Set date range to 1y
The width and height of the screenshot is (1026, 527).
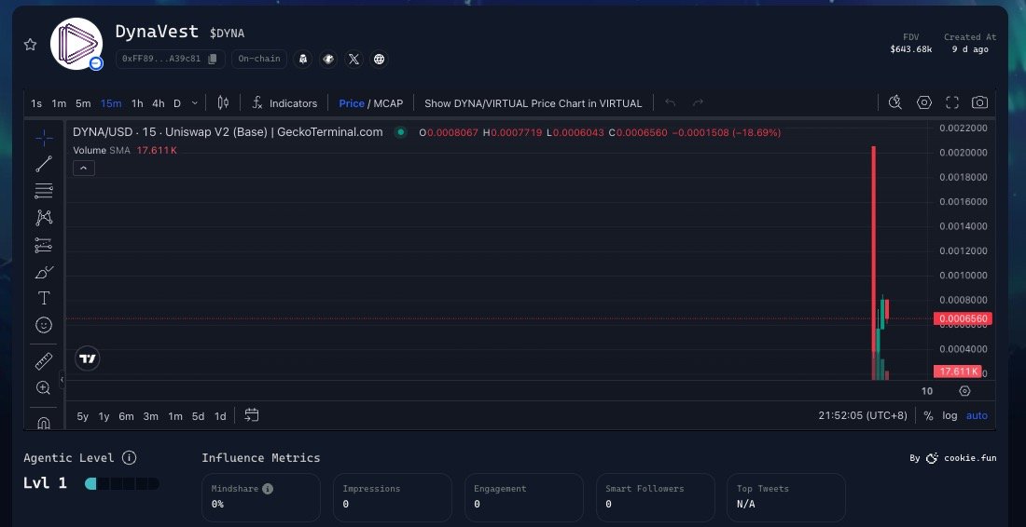tap(104, 416)
